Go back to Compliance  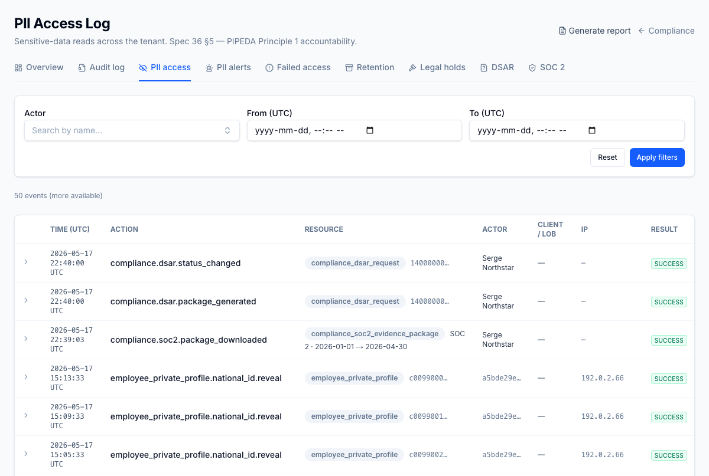(666, 31)
